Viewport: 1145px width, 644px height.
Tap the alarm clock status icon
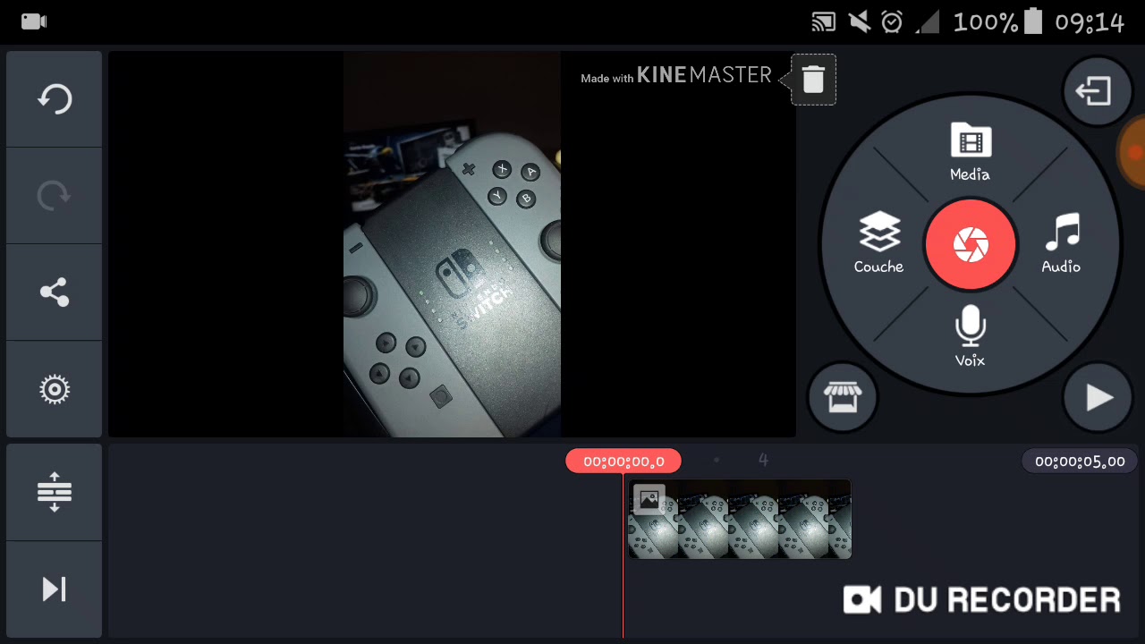click(x=892, y=21)
